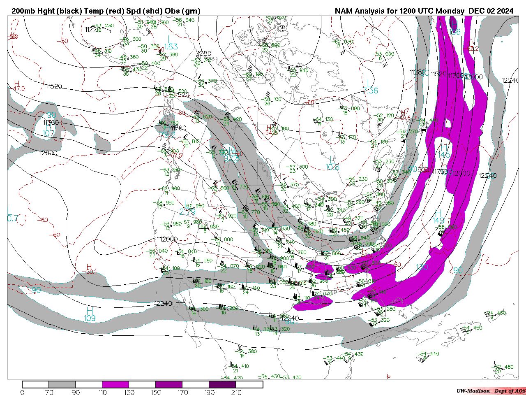Click the cyan "L 0.7" wind minimum label
This screenshot has width=526, height=395.
pos(12,214)
